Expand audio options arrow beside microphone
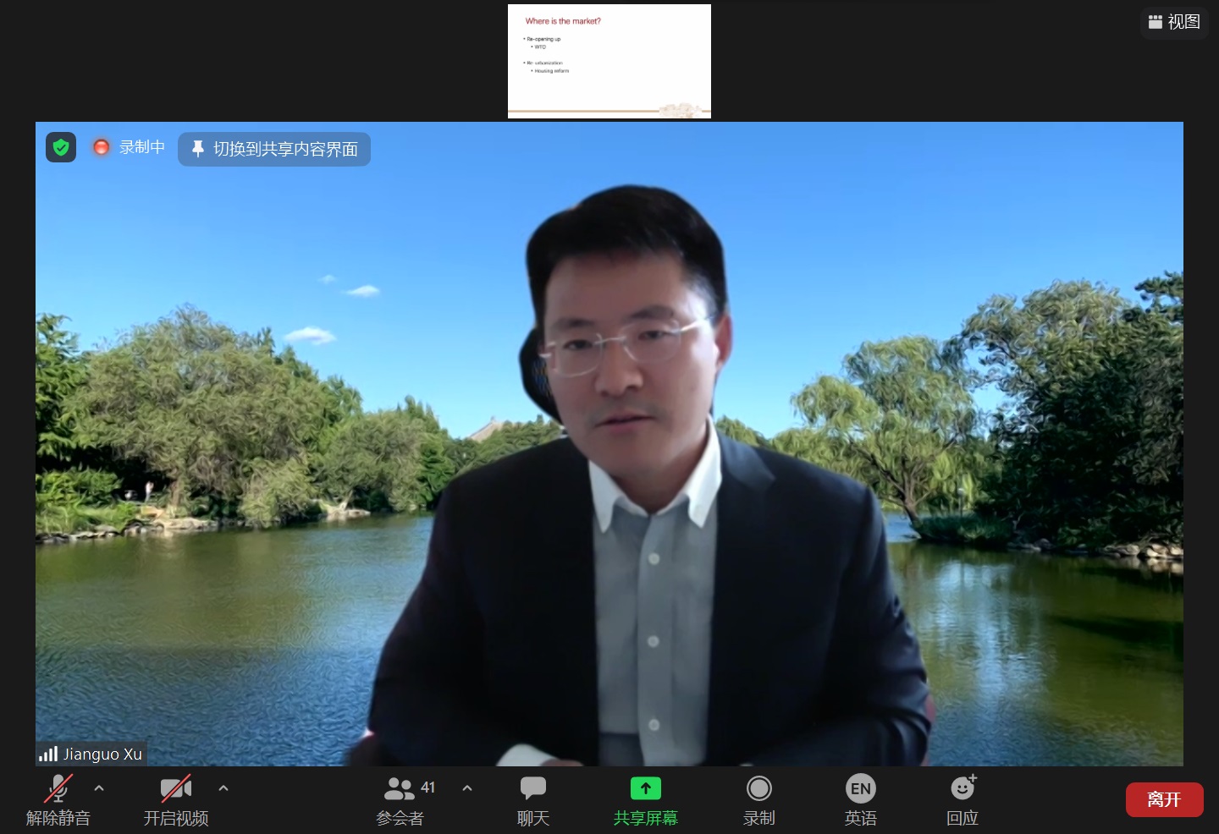This screenshot has height=834, width=1219. pyautogui.click(x=99, y=788)
